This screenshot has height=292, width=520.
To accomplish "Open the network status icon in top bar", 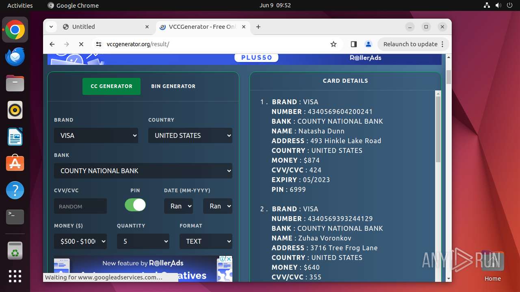I will pyautogui.click(x=487, y=5).
